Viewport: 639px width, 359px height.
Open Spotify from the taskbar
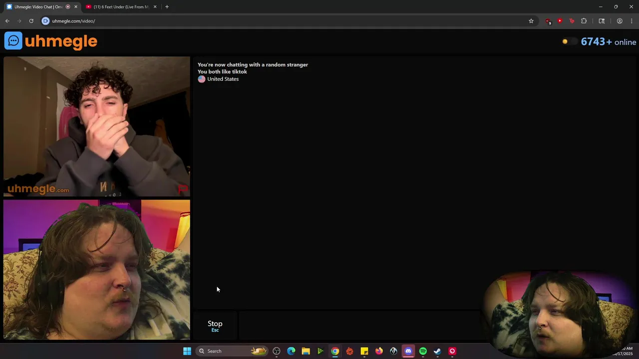click(x=423, y=351)
